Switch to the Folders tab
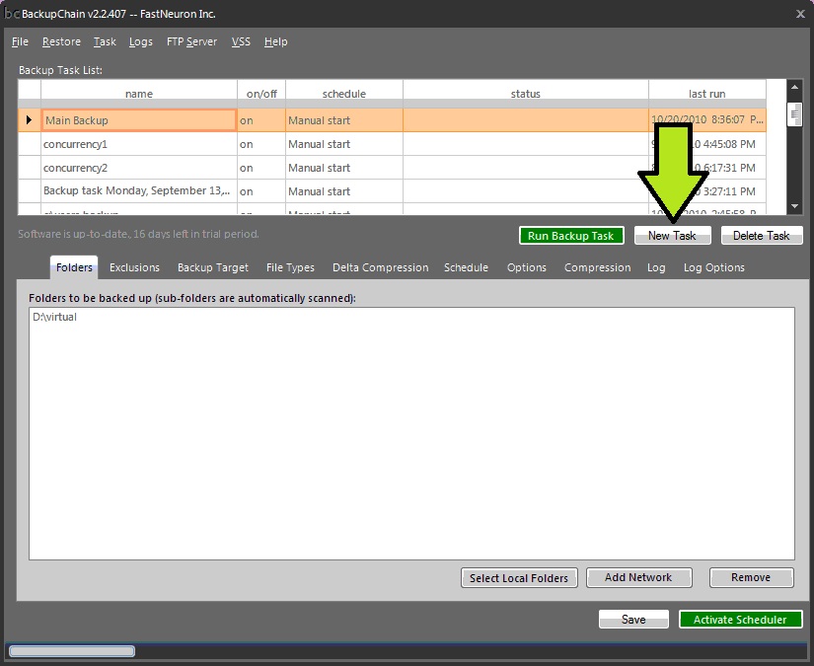The width and height of the screenshot is (814, 666). 74,267
